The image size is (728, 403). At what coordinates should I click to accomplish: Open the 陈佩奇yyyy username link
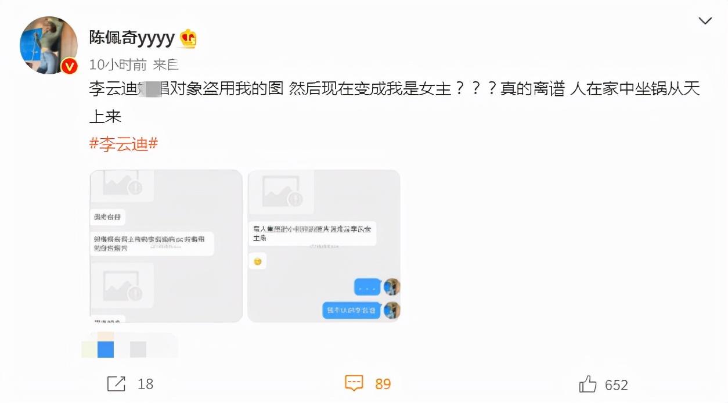point(132,38)
